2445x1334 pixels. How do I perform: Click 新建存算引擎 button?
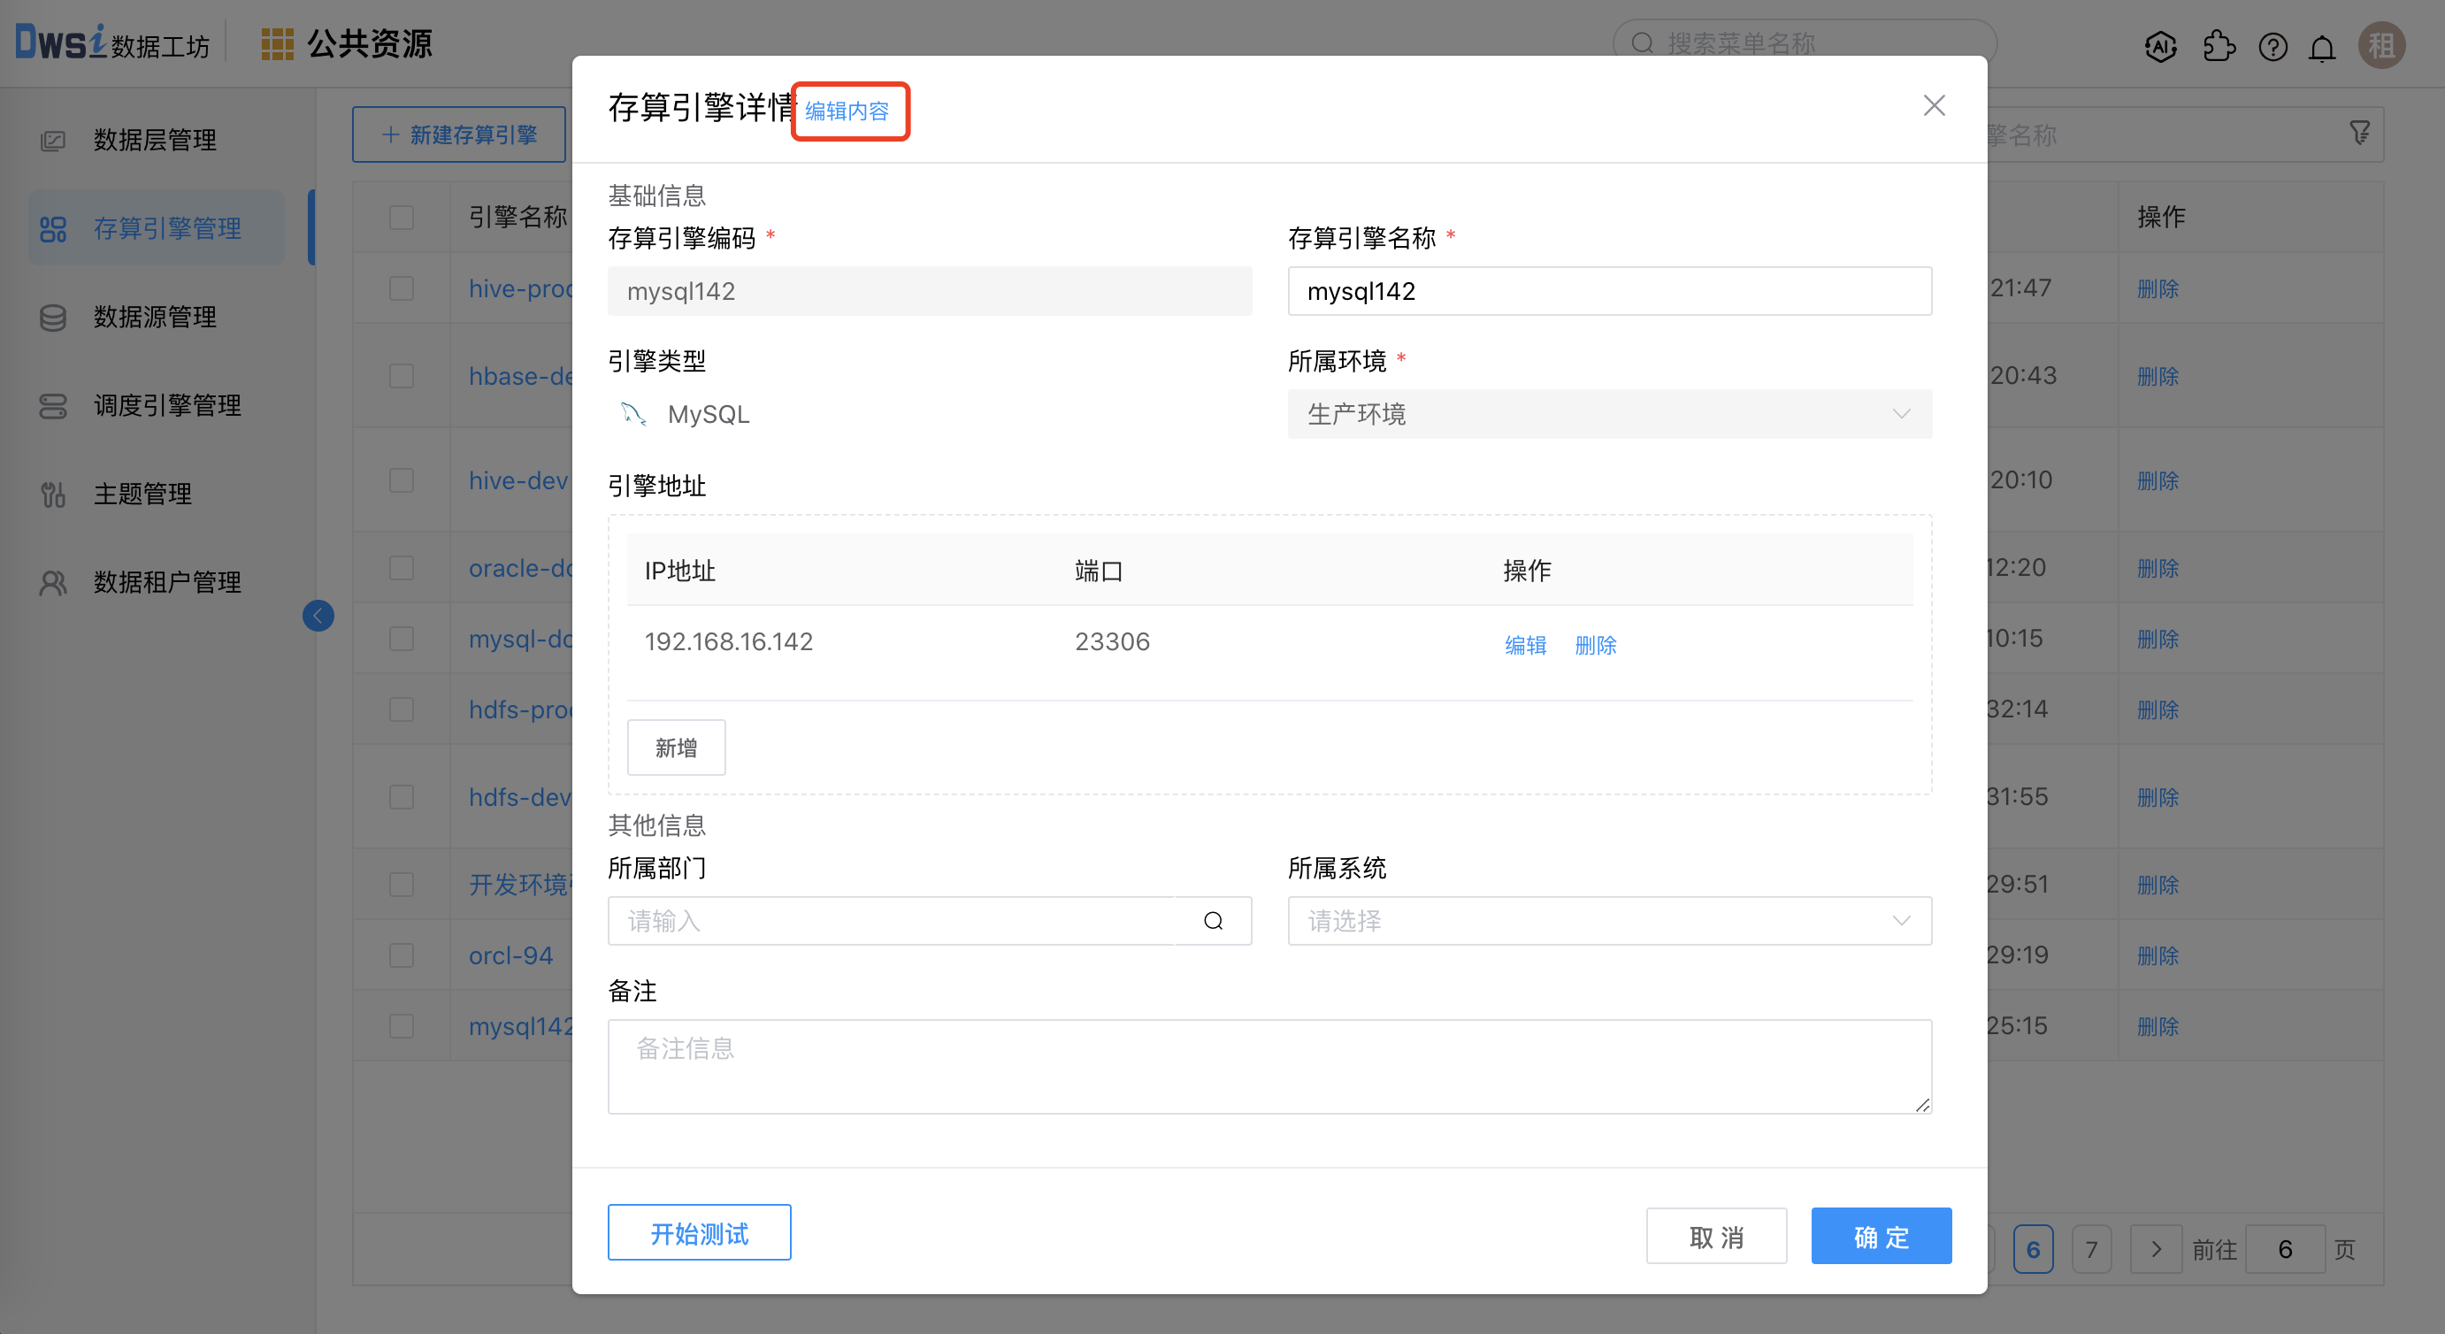tap(459, 134)
